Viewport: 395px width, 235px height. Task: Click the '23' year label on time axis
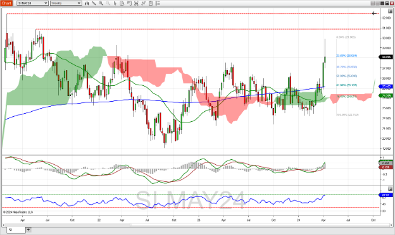click(199, 220)
